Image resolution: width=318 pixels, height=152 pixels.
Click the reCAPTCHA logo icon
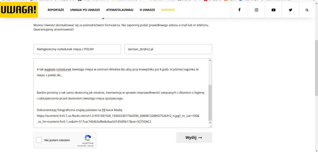pyautogui.click(x=88, y=138)
